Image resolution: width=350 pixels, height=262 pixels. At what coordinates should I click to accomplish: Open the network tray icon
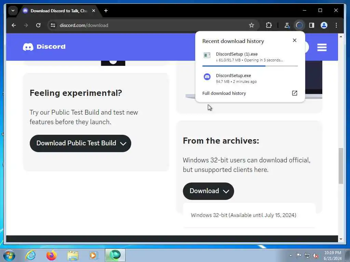307,256
